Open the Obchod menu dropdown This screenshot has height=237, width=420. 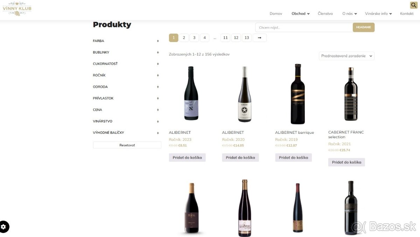[x=301, y=14]
